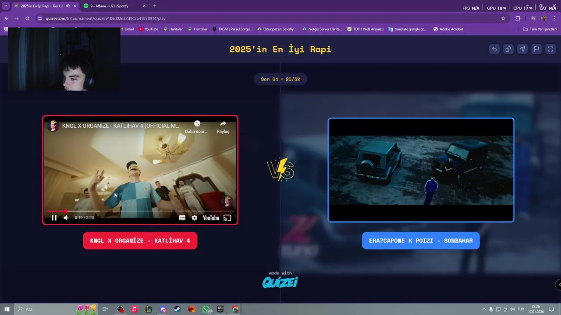The width and height of the screenshot is (561, 315).
Task: Open the Chrome three-dot menu
Action: coord(555,18)
